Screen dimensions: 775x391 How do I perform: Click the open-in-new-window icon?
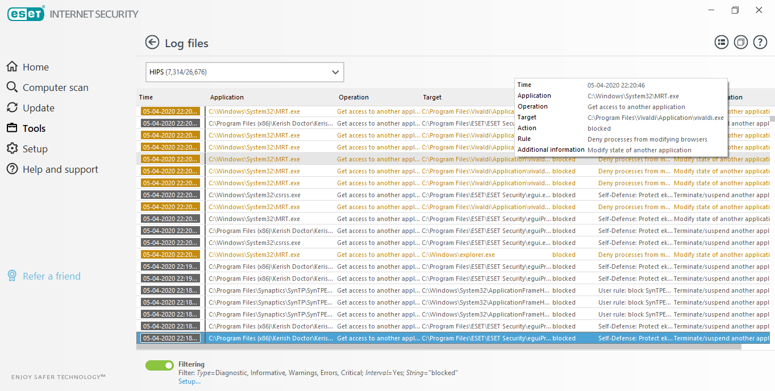[x=740, y=43]
